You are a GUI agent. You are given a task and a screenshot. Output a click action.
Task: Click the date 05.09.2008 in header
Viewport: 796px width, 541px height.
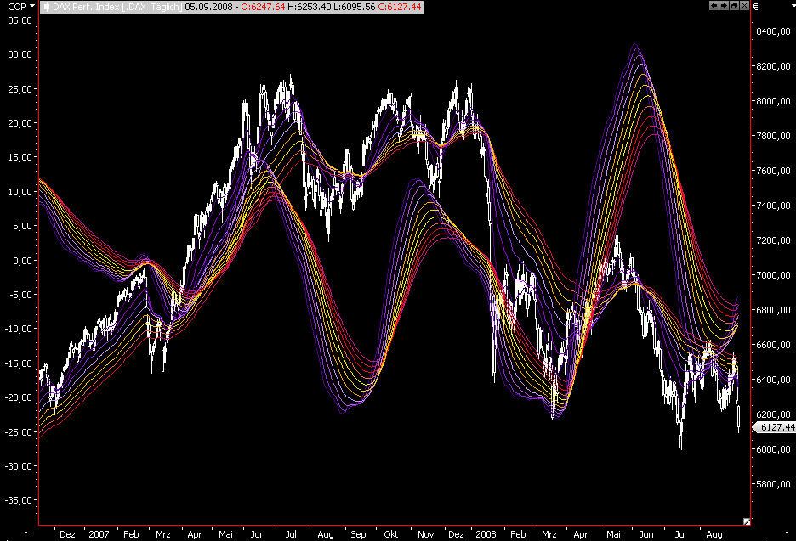click(x=208, y=7)
